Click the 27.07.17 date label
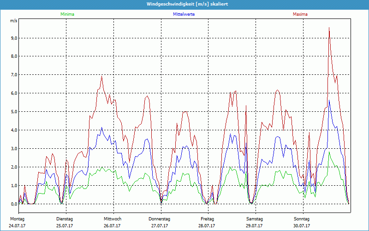 [x=160, y=226]
